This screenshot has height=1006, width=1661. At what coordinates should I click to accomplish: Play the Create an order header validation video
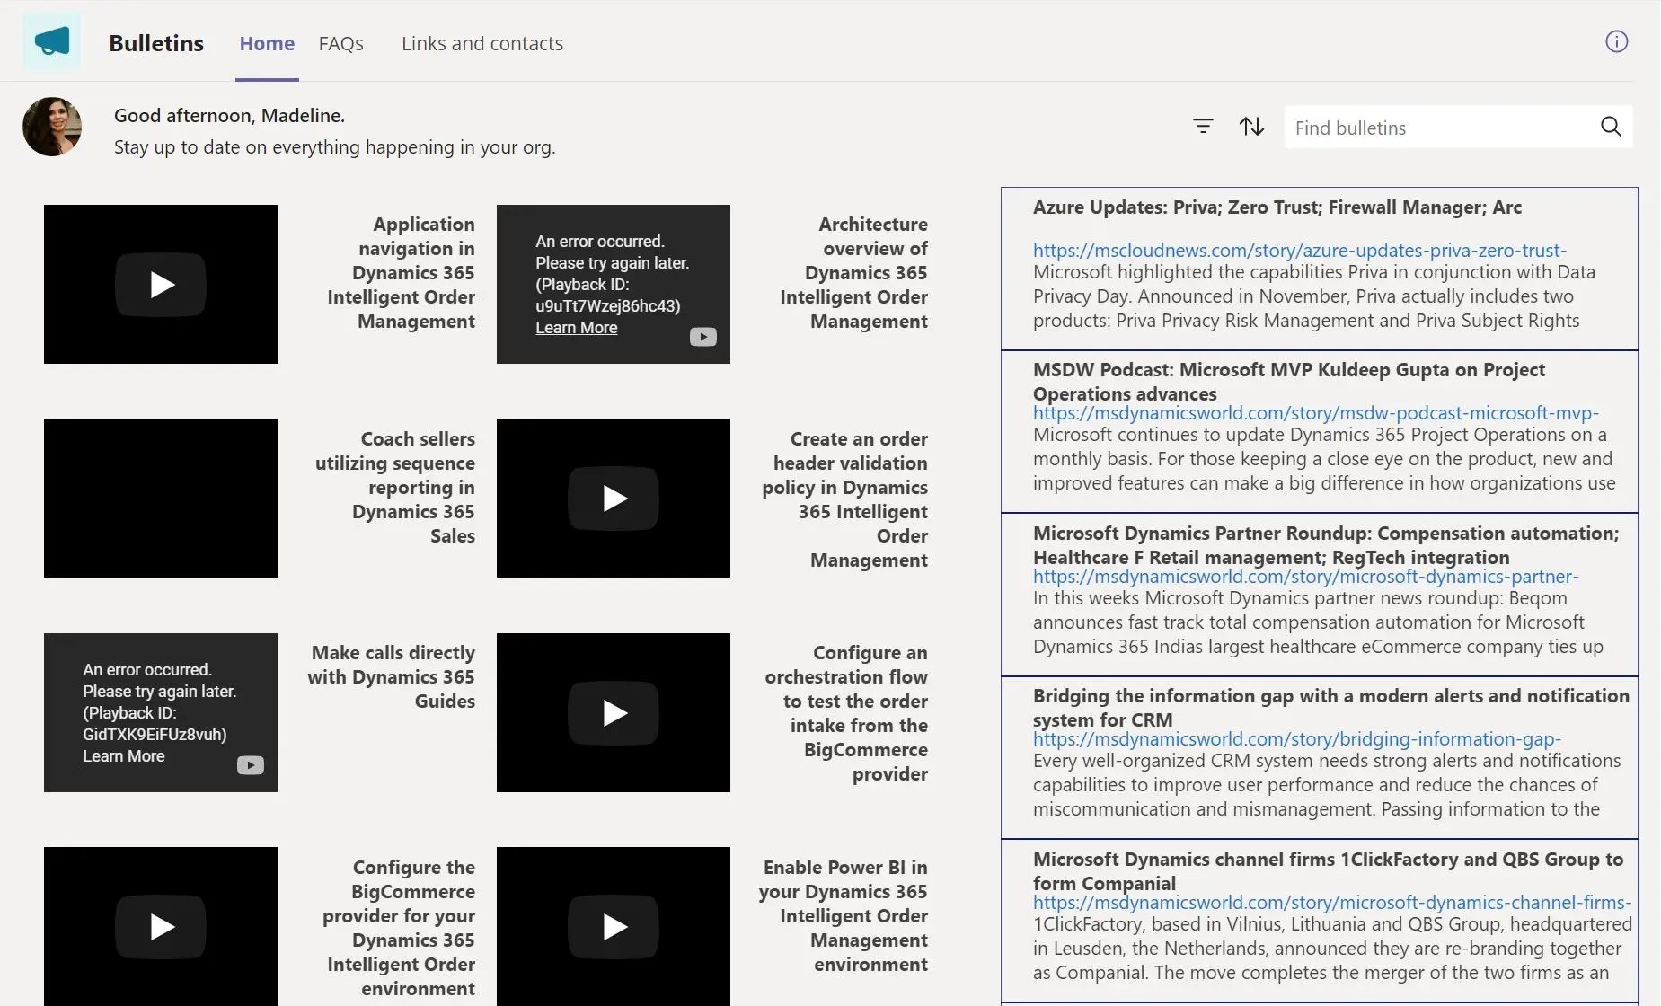(x=614, y=499)
